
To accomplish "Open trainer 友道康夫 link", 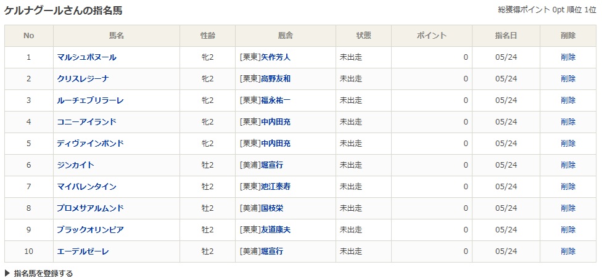I will click(276, 230).
